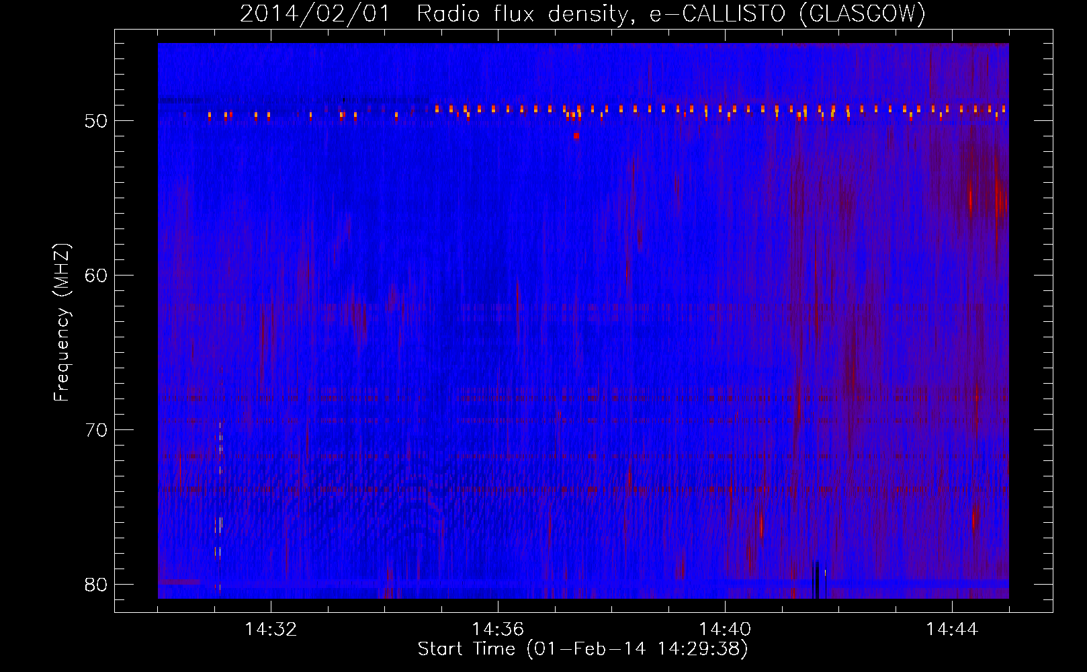1087x672 pixels.
Task: Click the 80 frequency tick label
Action: (x=97, y=585)
